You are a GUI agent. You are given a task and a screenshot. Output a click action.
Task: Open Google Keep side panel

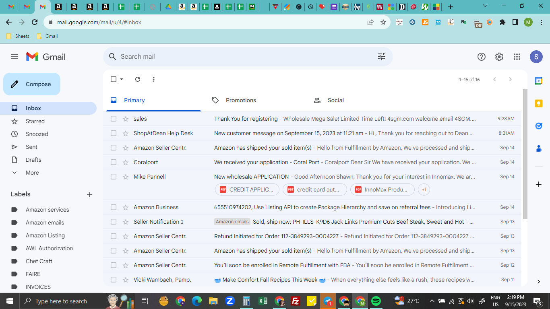[538, 103]
